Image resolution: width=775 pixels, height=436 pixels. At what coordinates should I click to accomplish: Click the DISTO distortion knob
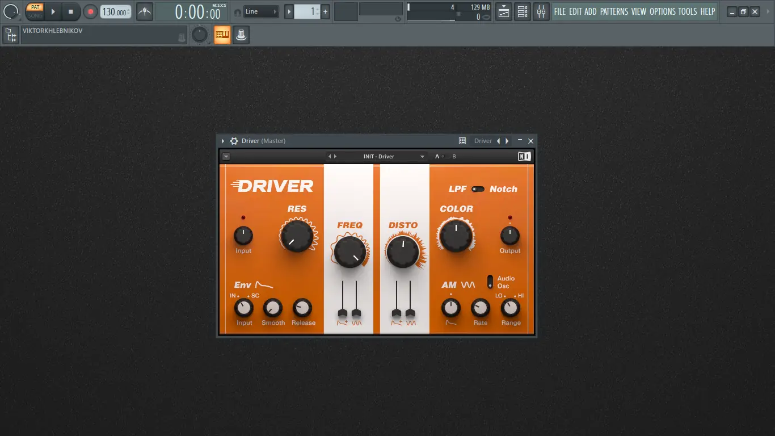(x=403, y=252)
